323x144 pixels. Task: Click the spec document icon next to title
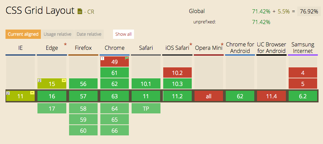pyautogui.click(x=80, y=11)
